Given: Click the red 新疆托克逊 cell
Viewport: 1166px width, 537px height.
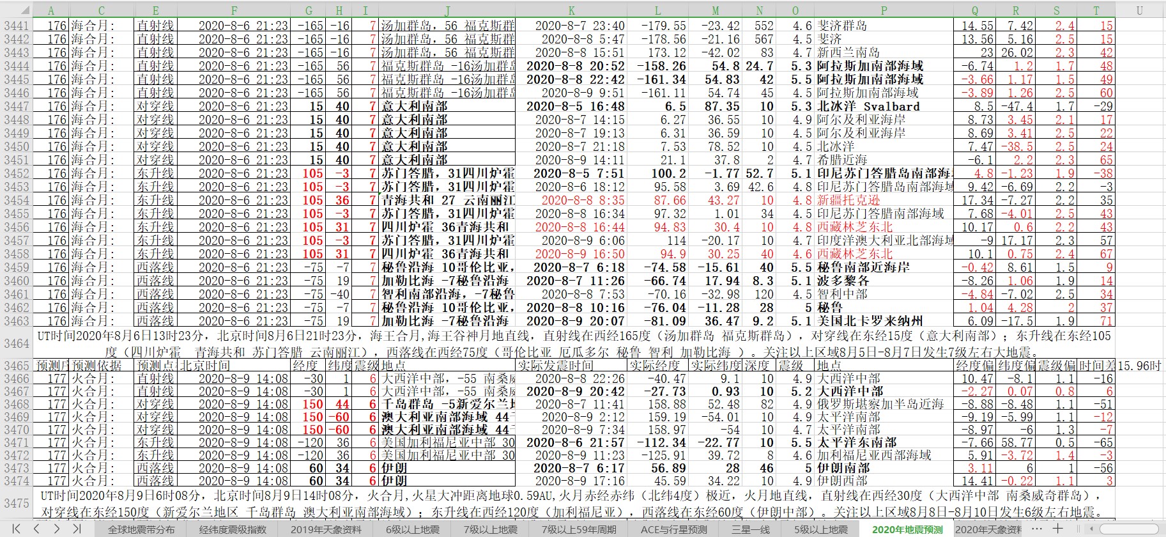Looking at the screenshot, I should (884, 200).
